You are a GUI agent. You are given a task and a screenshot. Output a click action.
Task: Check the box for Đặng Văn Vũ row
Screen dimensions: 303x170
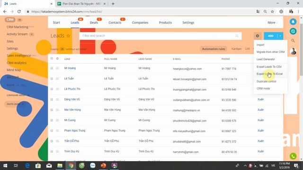point(52,100)
